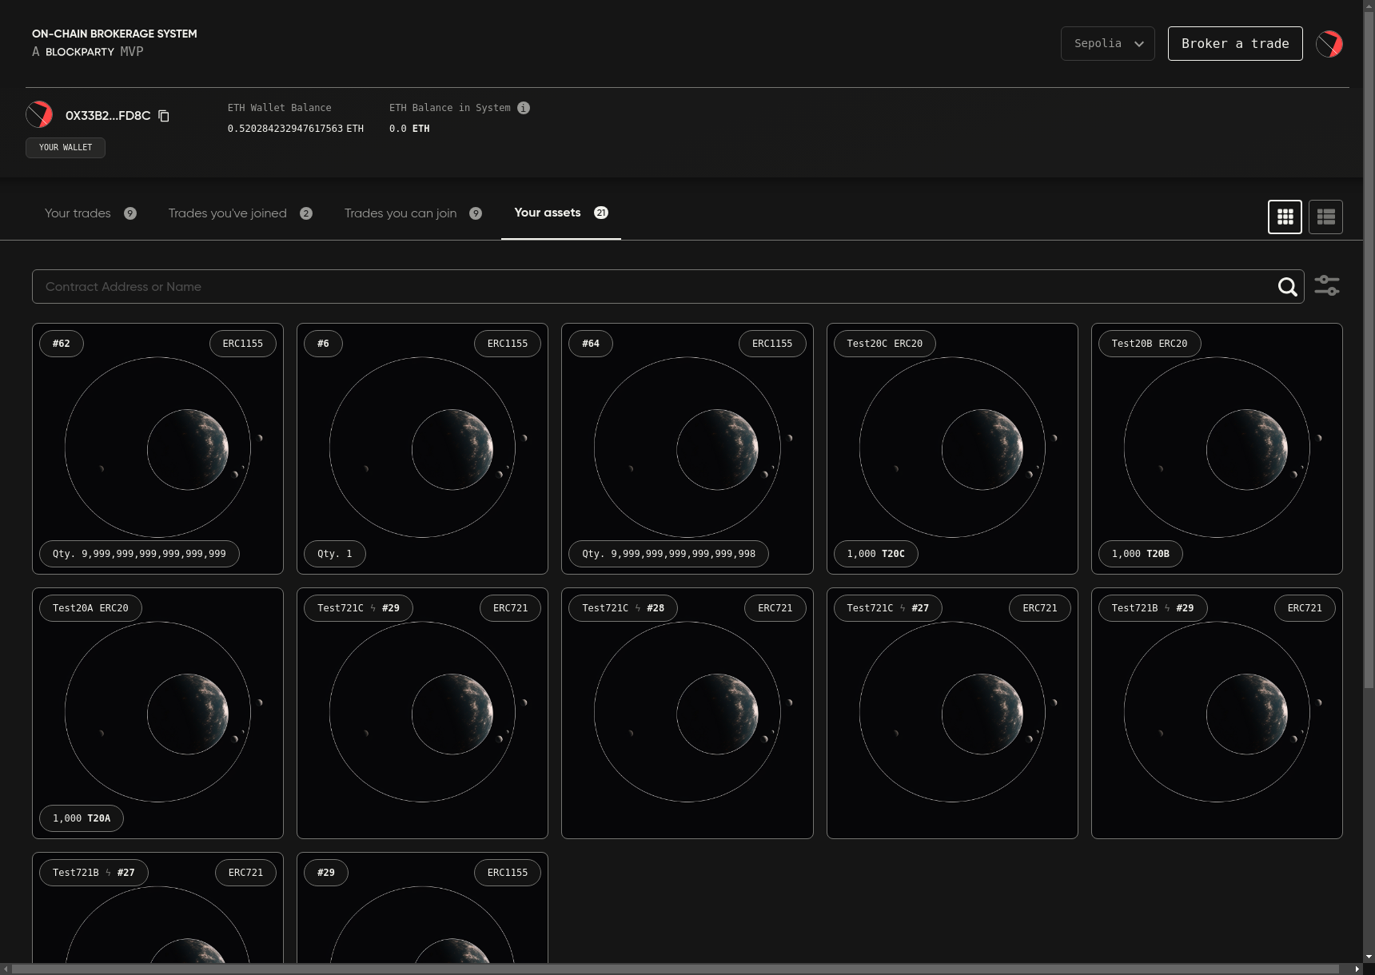Select the #62 ERC1155 asset card
This screenshot has width=1375, height=975.
157,448
